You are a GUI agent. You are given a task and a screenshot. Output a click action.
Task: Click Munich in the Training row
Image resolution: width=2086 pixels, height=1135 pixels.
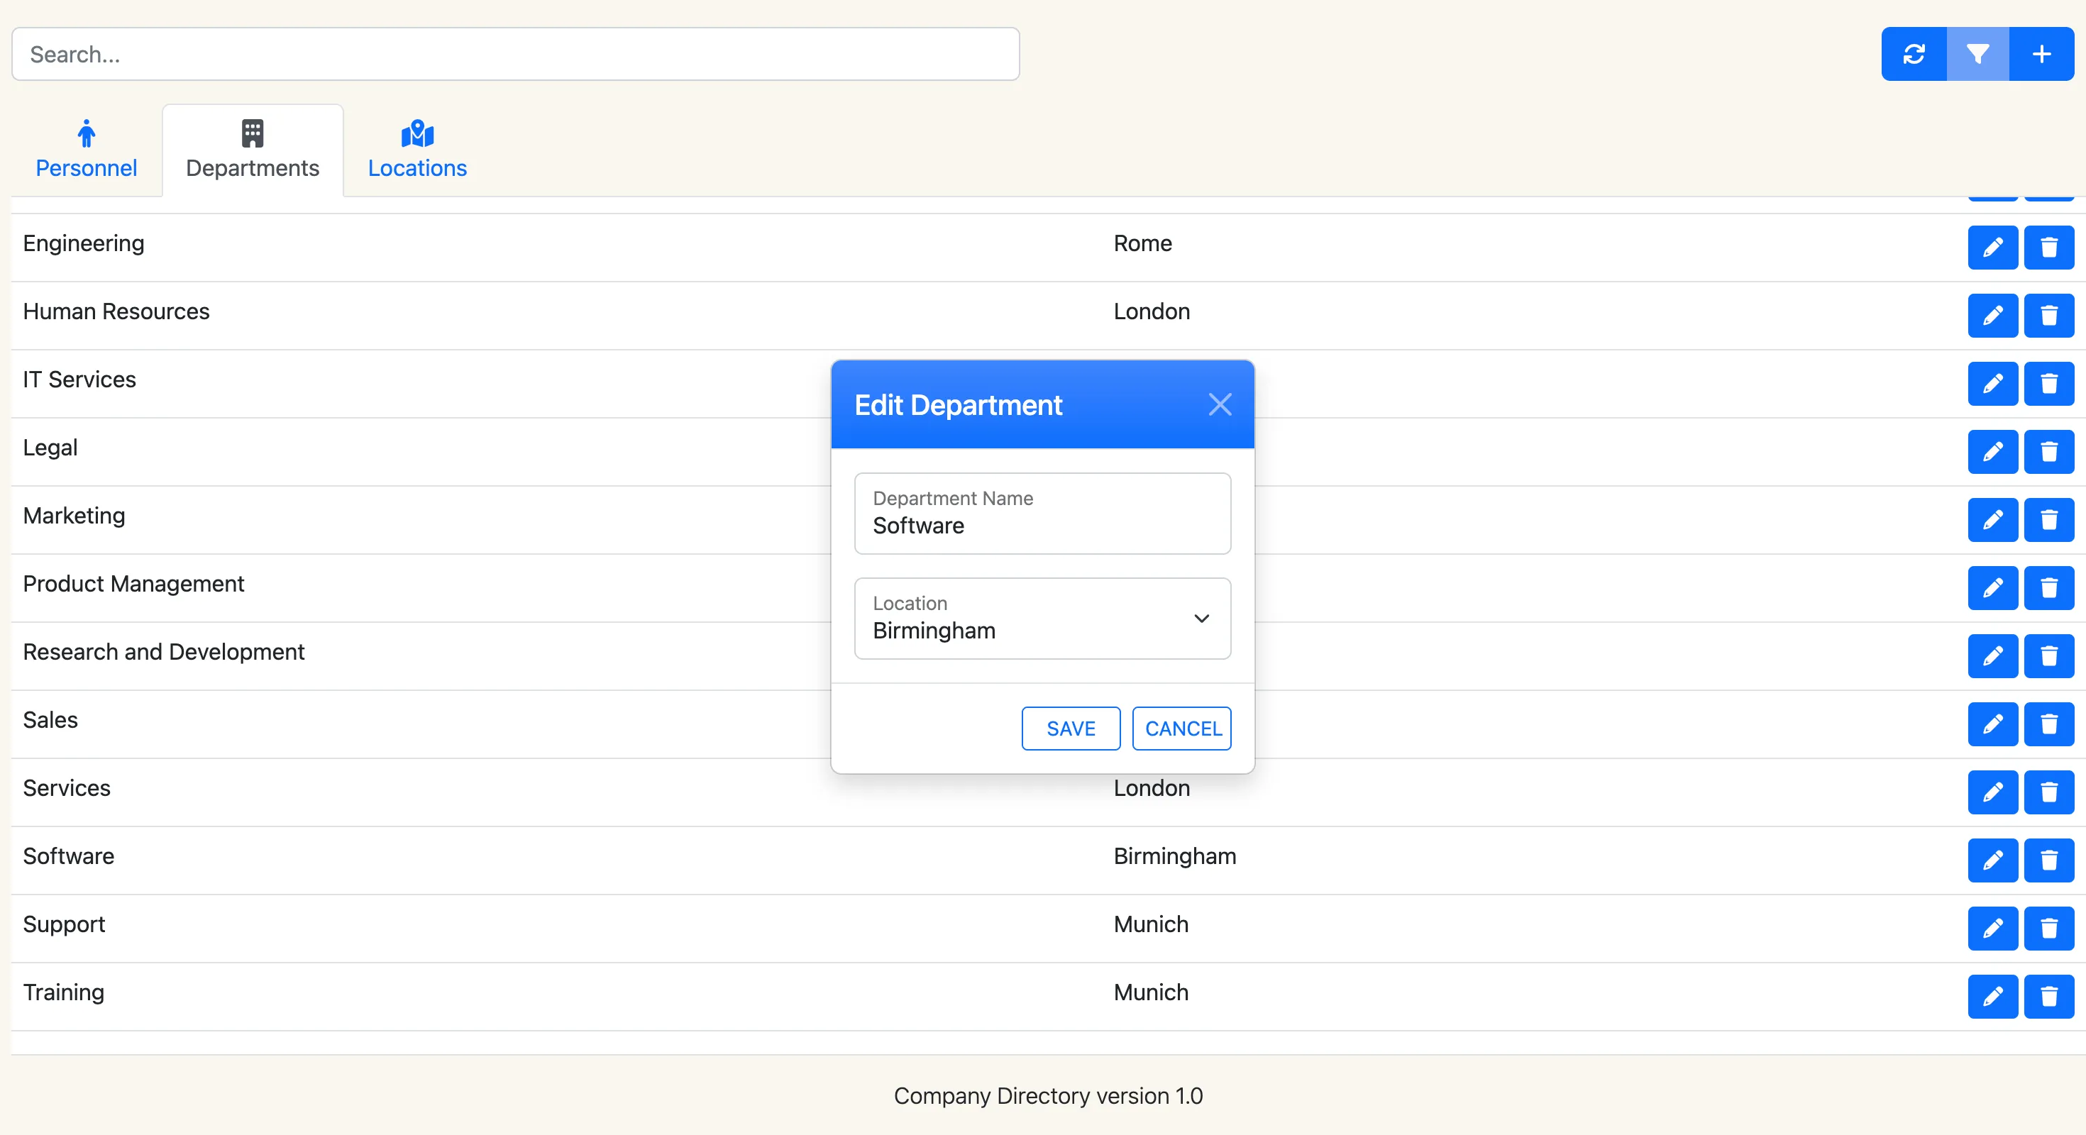coord(1151,992)
